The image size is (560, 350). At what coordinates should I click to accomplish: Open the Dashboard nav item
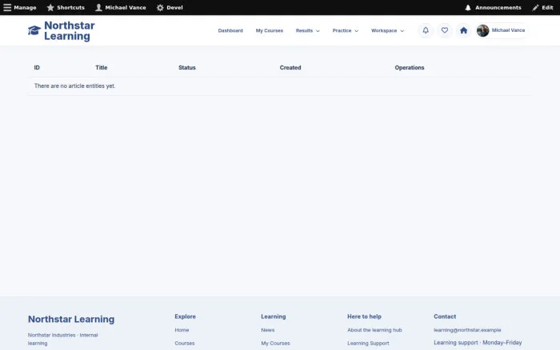coord(230,30)
